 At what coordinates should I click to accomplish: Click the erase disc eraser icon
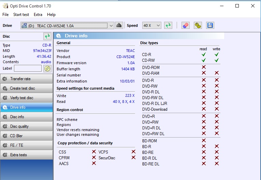[x=186, y=25]
